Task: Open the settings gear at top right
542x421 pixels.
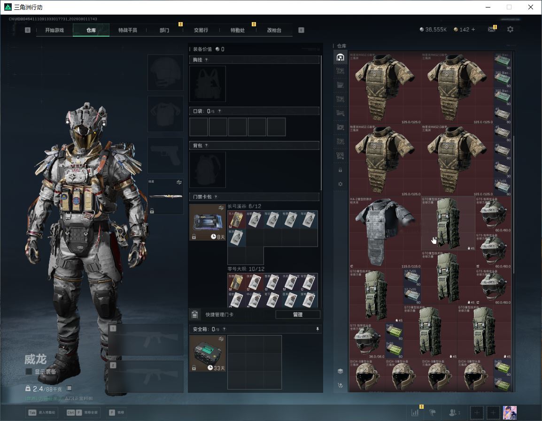Action: click(510, 30)
